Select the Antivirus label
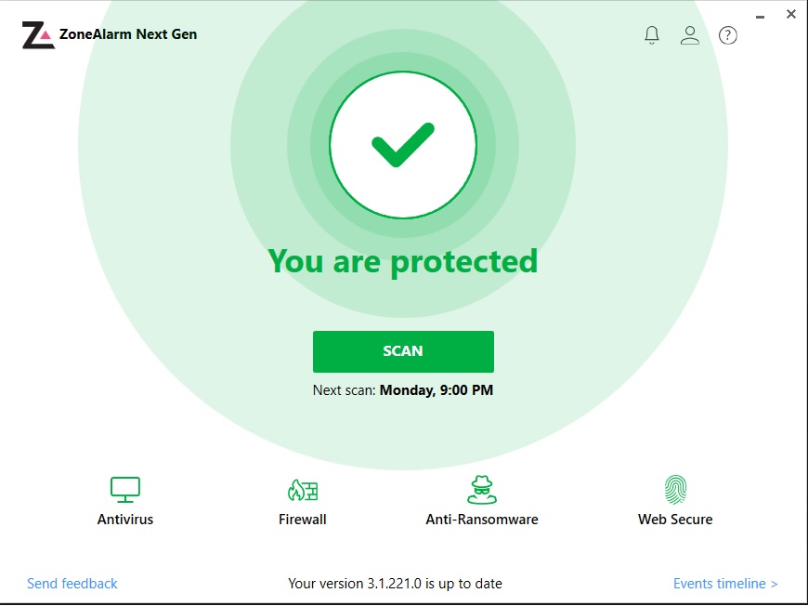Viewport: 808px width, 606px height. (x=125, y=520)
